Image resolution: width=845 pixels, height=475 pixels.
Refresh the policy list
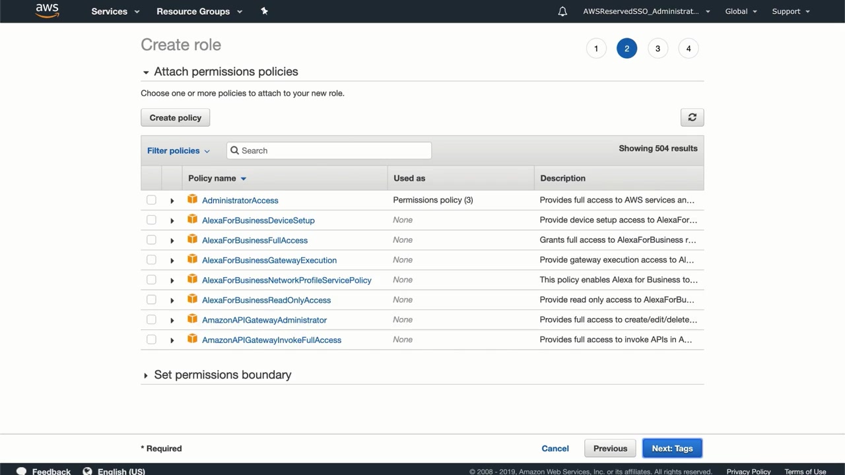692,117
